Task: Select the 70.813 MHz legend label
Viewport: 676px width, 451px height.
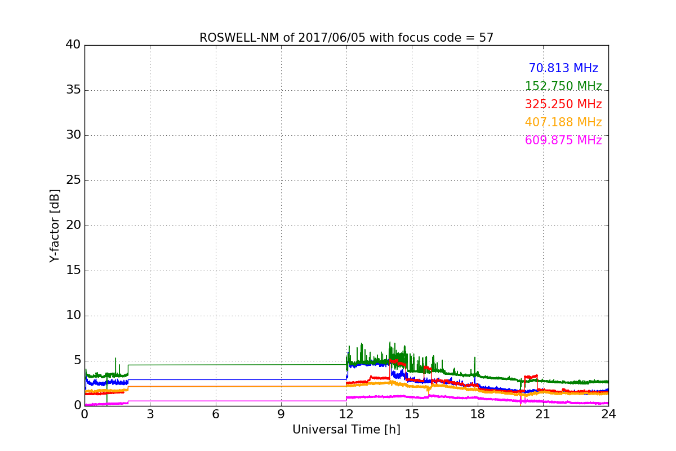Action: tap(563, 68)
